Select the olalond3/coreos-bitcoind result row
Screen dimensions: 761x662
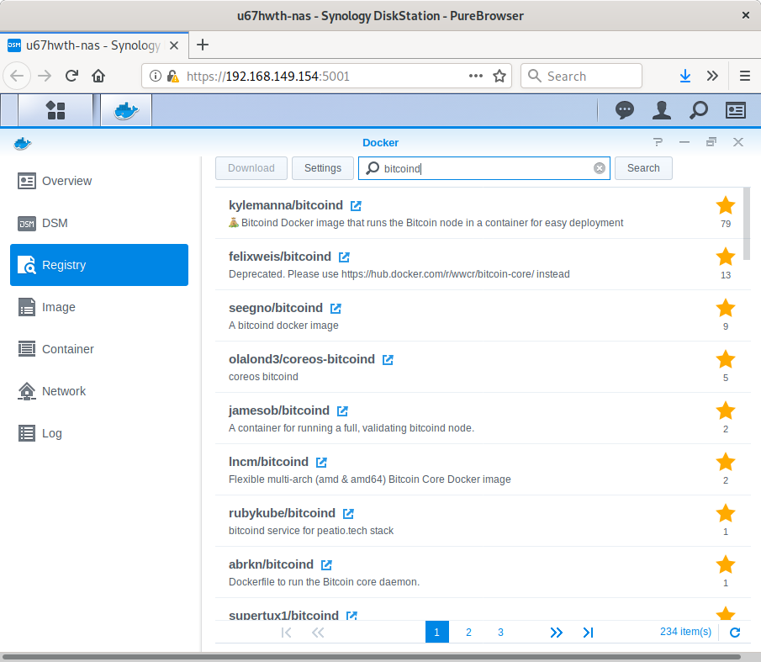point(483,367)
